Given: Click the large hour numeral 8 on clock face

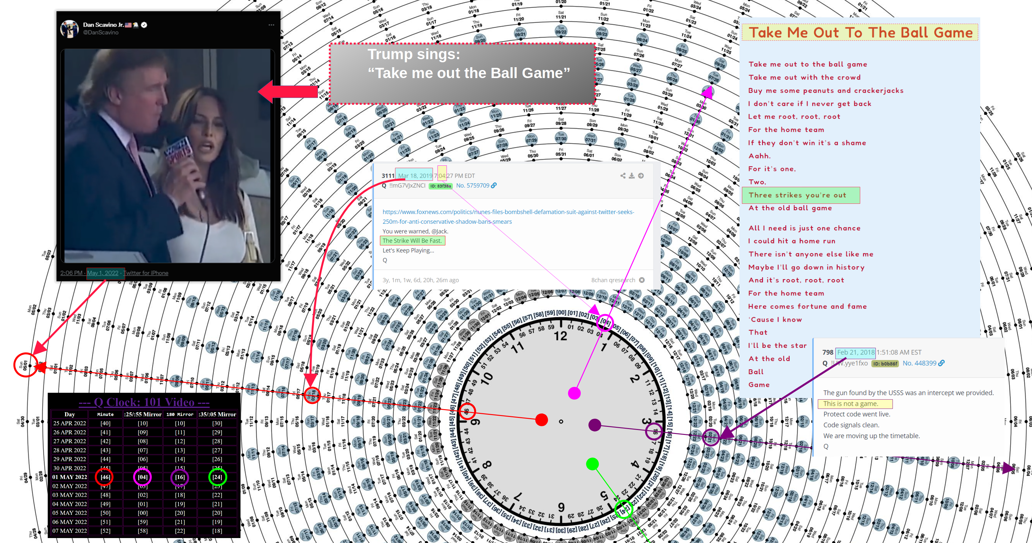Looking at the screenshot, I should coord(486,465).
